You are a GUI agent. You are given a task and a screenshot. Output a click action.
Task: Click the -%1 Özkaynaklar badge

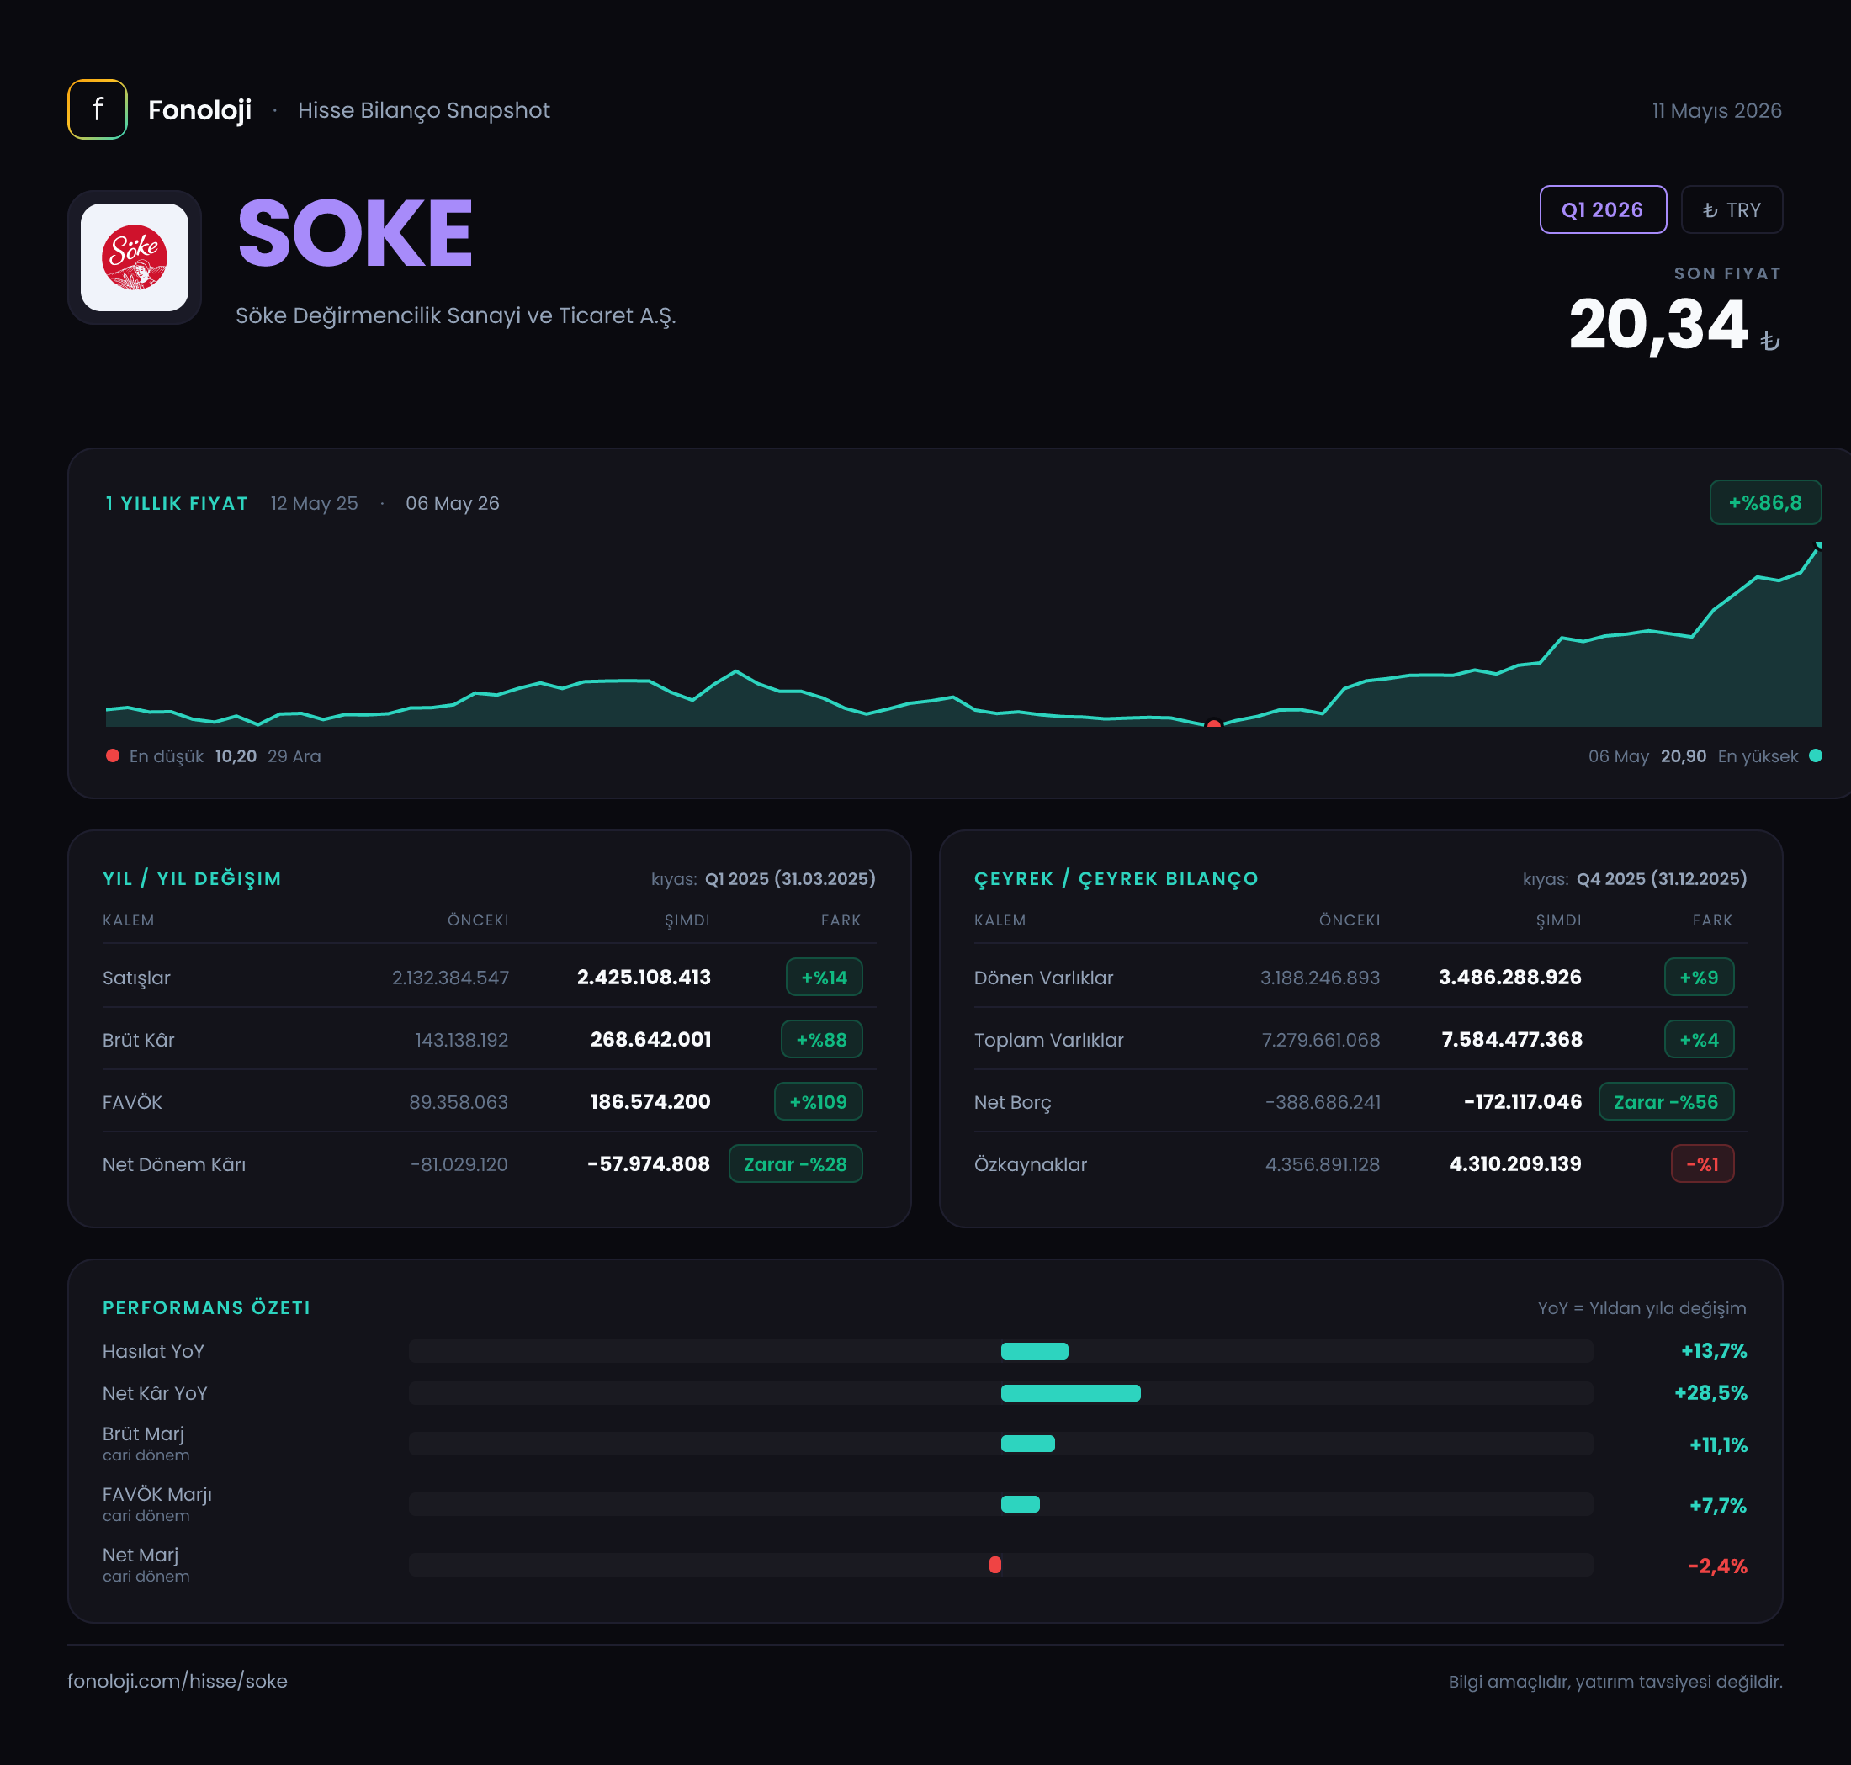1701,1163
